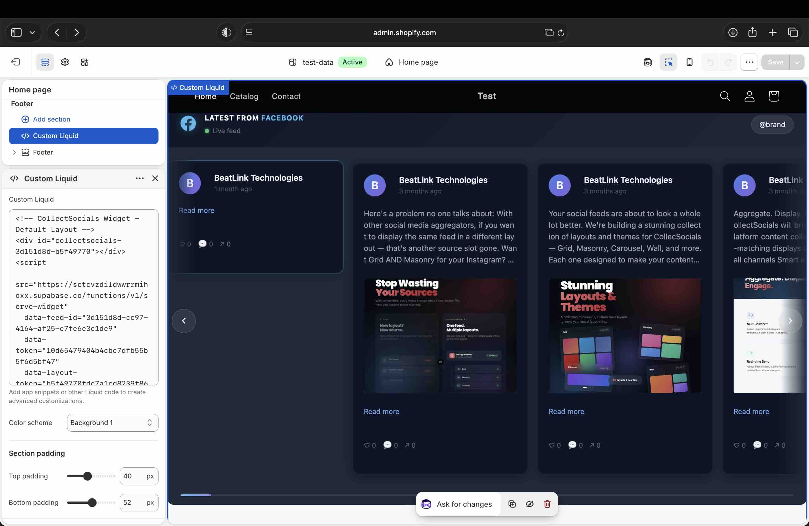Image resolution: width=809 pixels, height=526 pixels.
Task: Click Read more on the 1 month ago post
Action: (x=196, y=211)
